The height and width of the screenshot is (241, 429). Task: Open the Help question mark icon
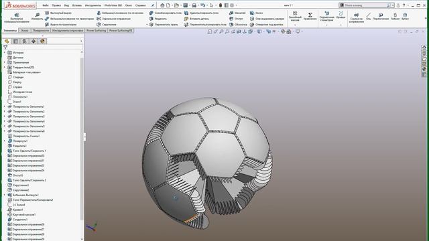(404, 5)
